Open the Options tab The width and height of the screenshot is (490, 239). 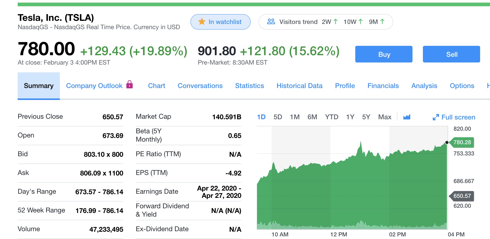point(462,86)
